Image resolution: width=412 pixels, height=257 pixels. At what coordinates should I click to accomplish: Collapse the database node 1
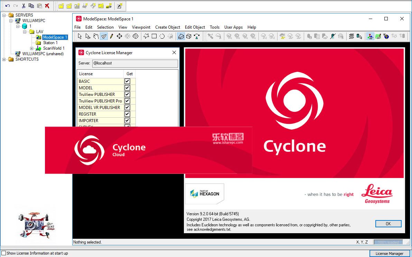click(18, 26)
